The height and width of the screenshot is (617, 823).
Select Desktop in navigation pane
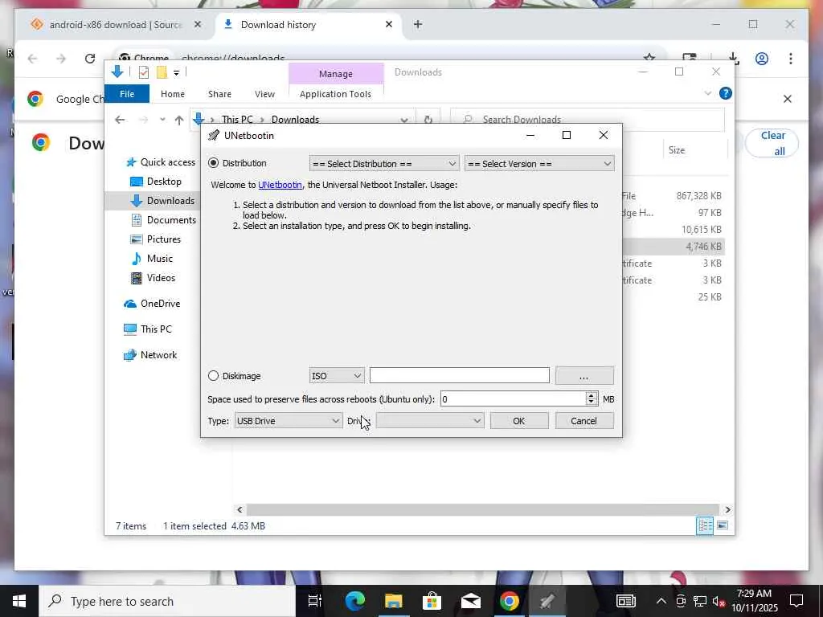[156, 182]
